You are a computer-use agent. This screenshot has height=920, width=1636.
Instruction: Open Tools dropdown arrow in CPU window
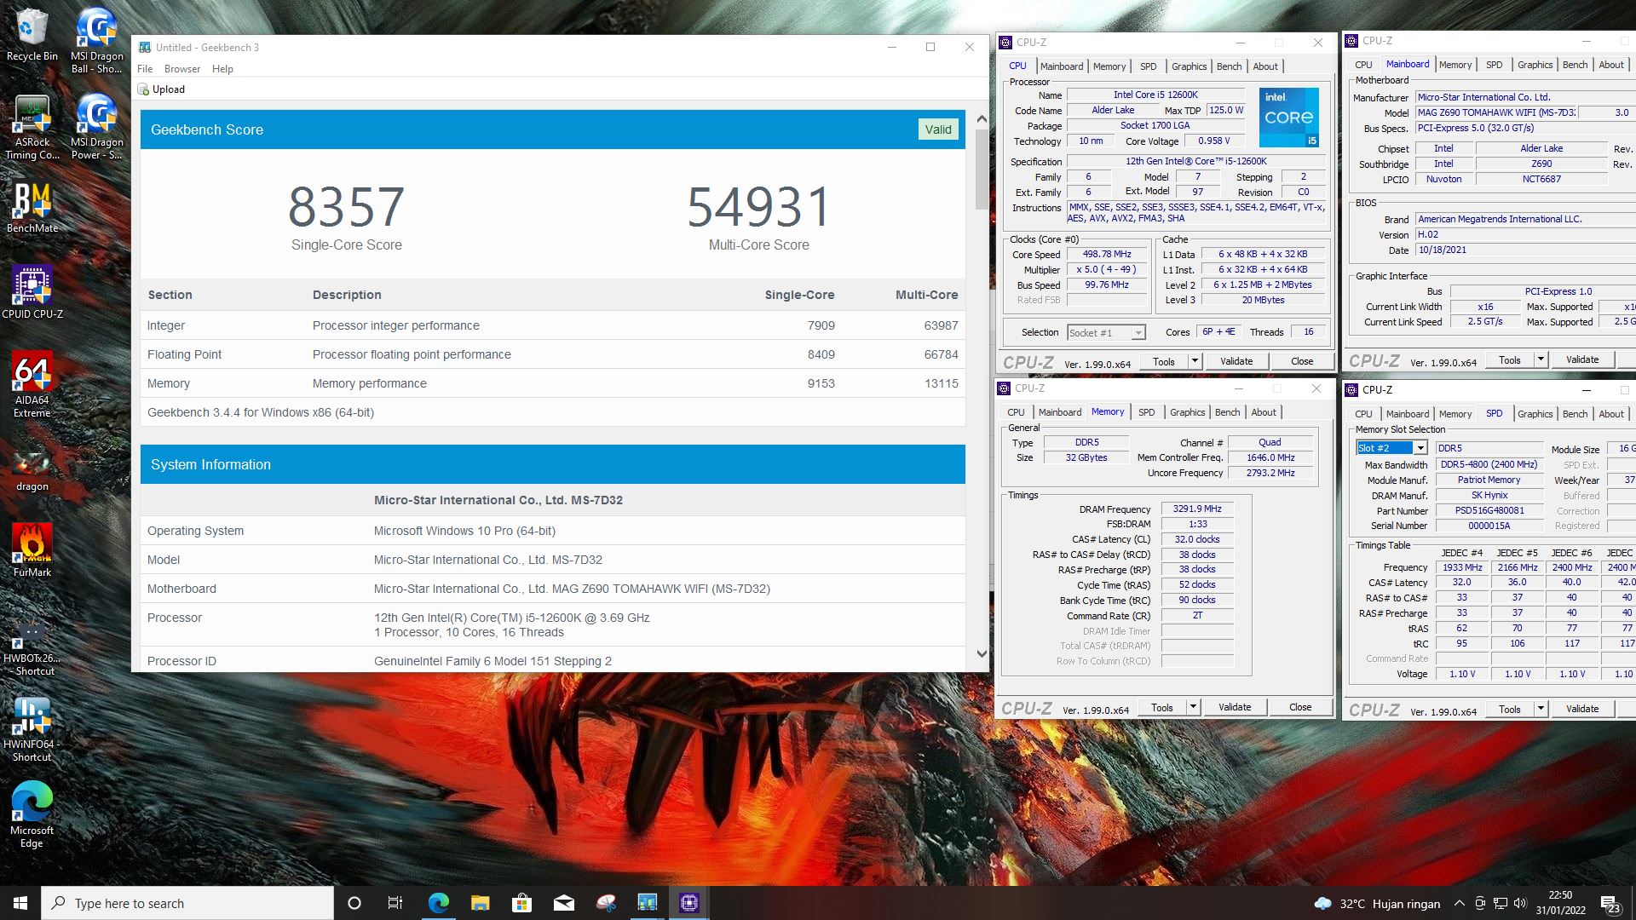(x=1195, y=361)
